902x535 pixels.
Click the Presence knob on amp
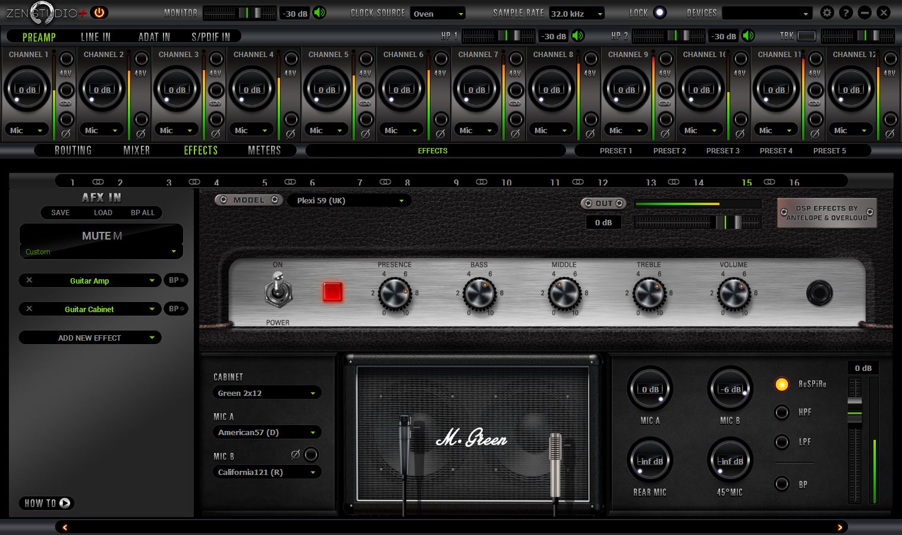(394, 293)
